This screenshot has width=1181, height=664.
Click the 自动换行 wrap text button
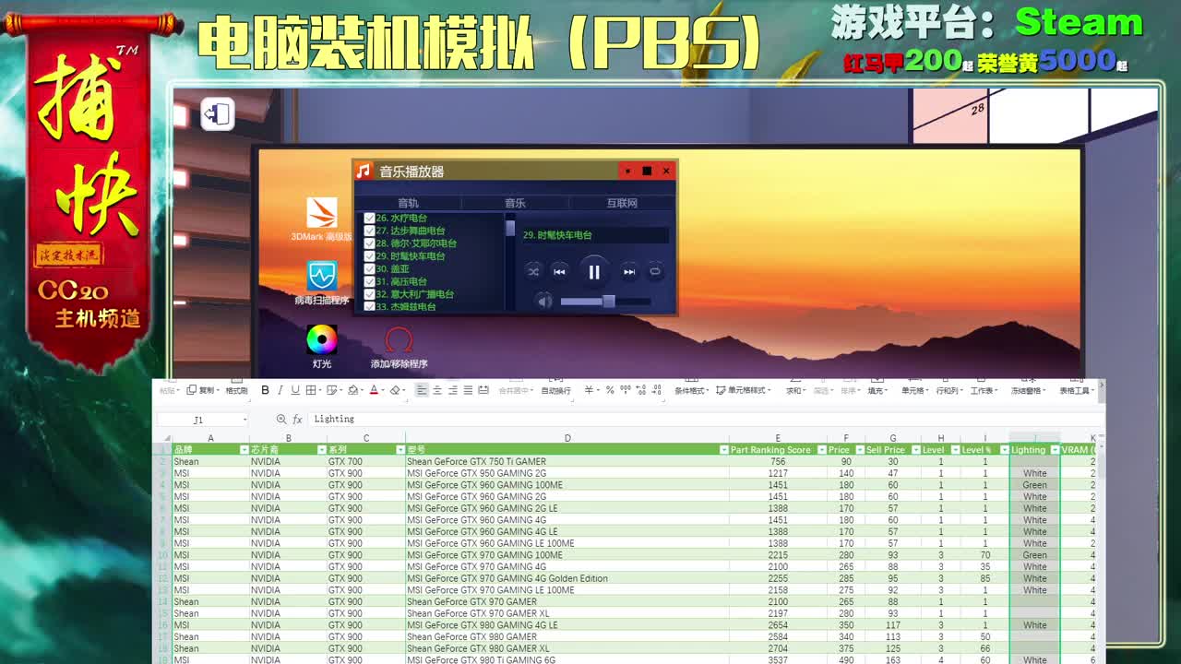click(555, 390)
